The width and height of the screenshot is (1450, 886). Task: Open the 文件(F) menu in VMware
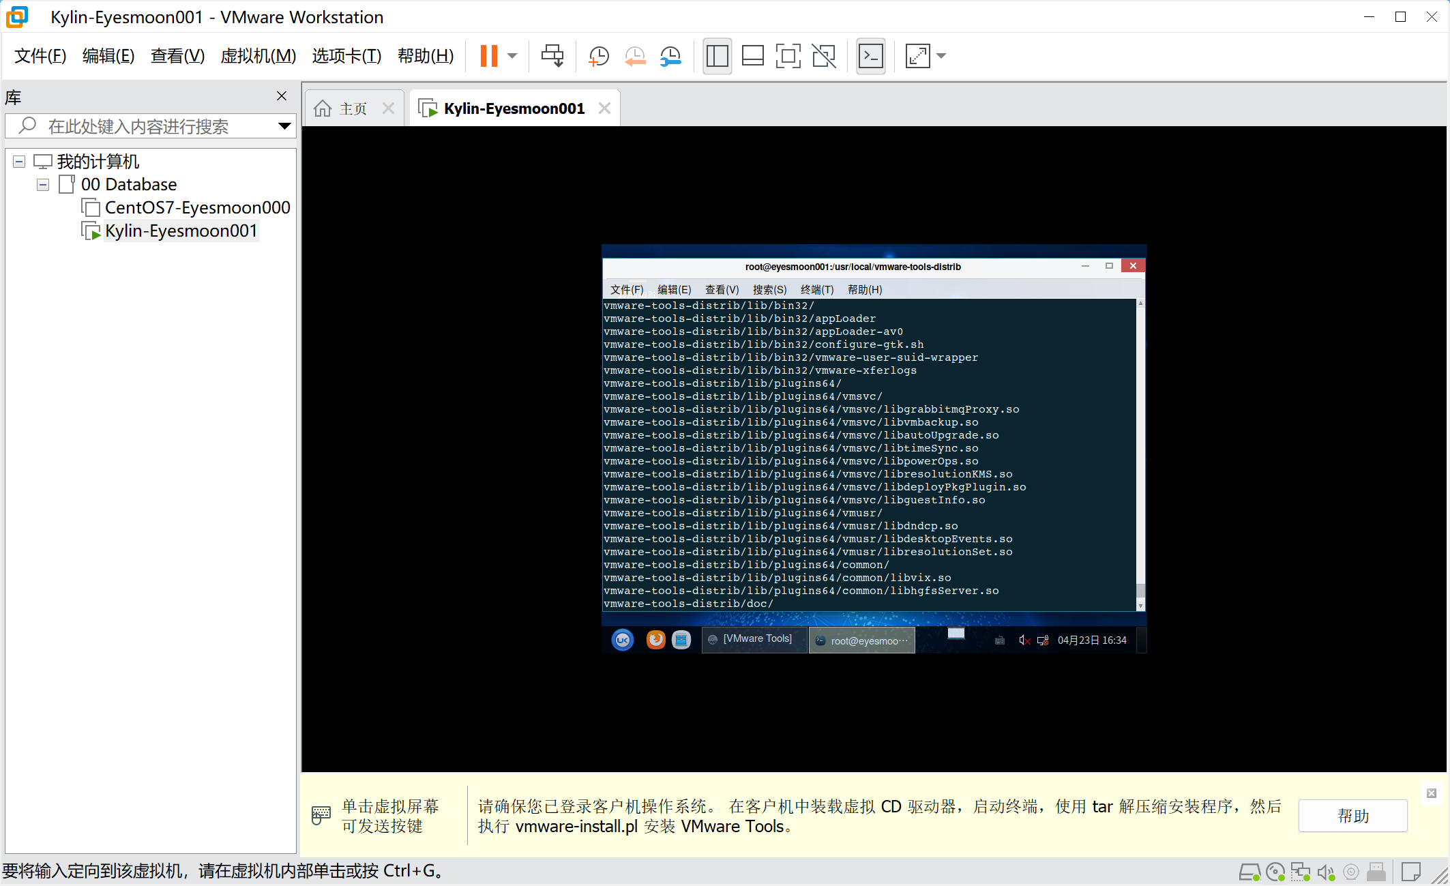point(40,56)
